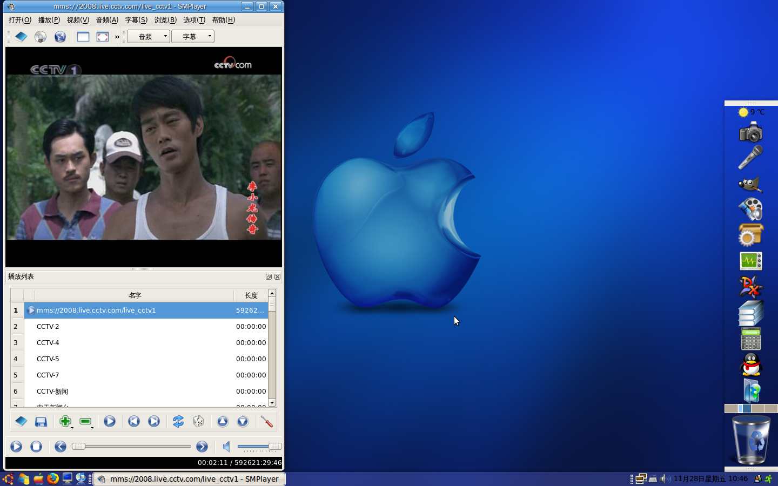The width and height of the screenshot is (778, 486).
Task: Forward with the right arrow button
Action: point(202,447)
